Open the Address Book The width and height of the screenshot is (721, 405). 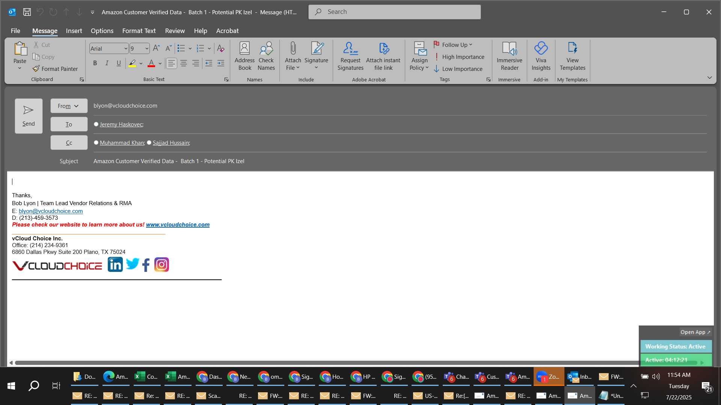[x=244, y=56]
